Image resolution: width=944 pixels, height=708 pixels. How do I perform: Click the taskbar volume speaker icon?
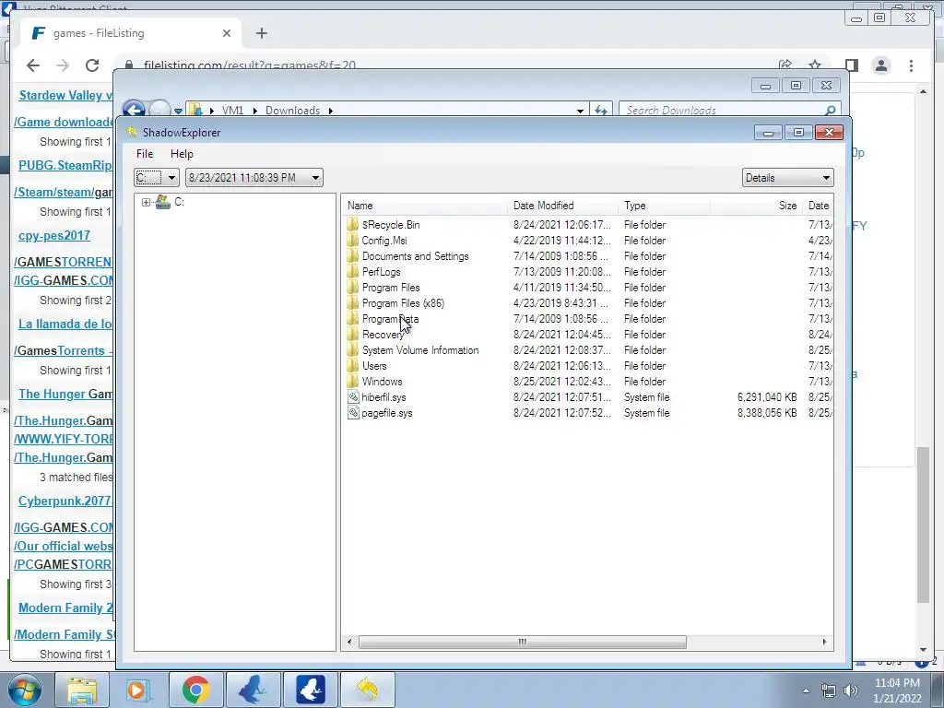tap(851, 690)
